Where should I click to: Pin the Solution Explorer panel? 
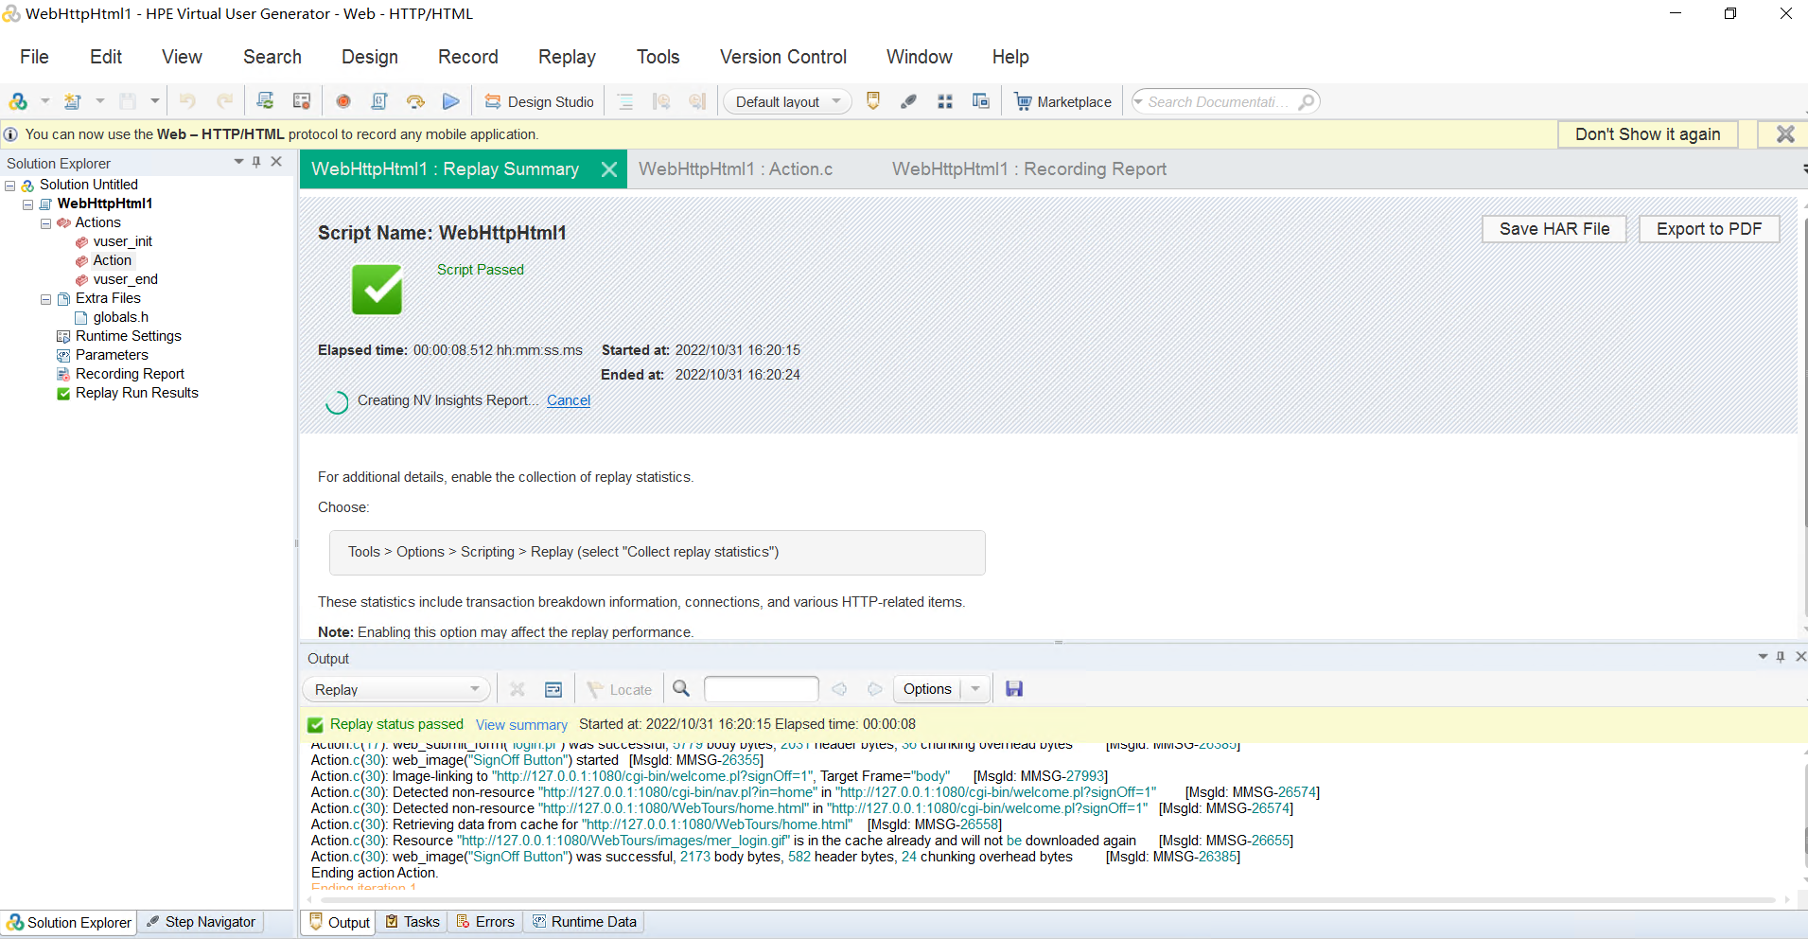[x=256, y=162]
